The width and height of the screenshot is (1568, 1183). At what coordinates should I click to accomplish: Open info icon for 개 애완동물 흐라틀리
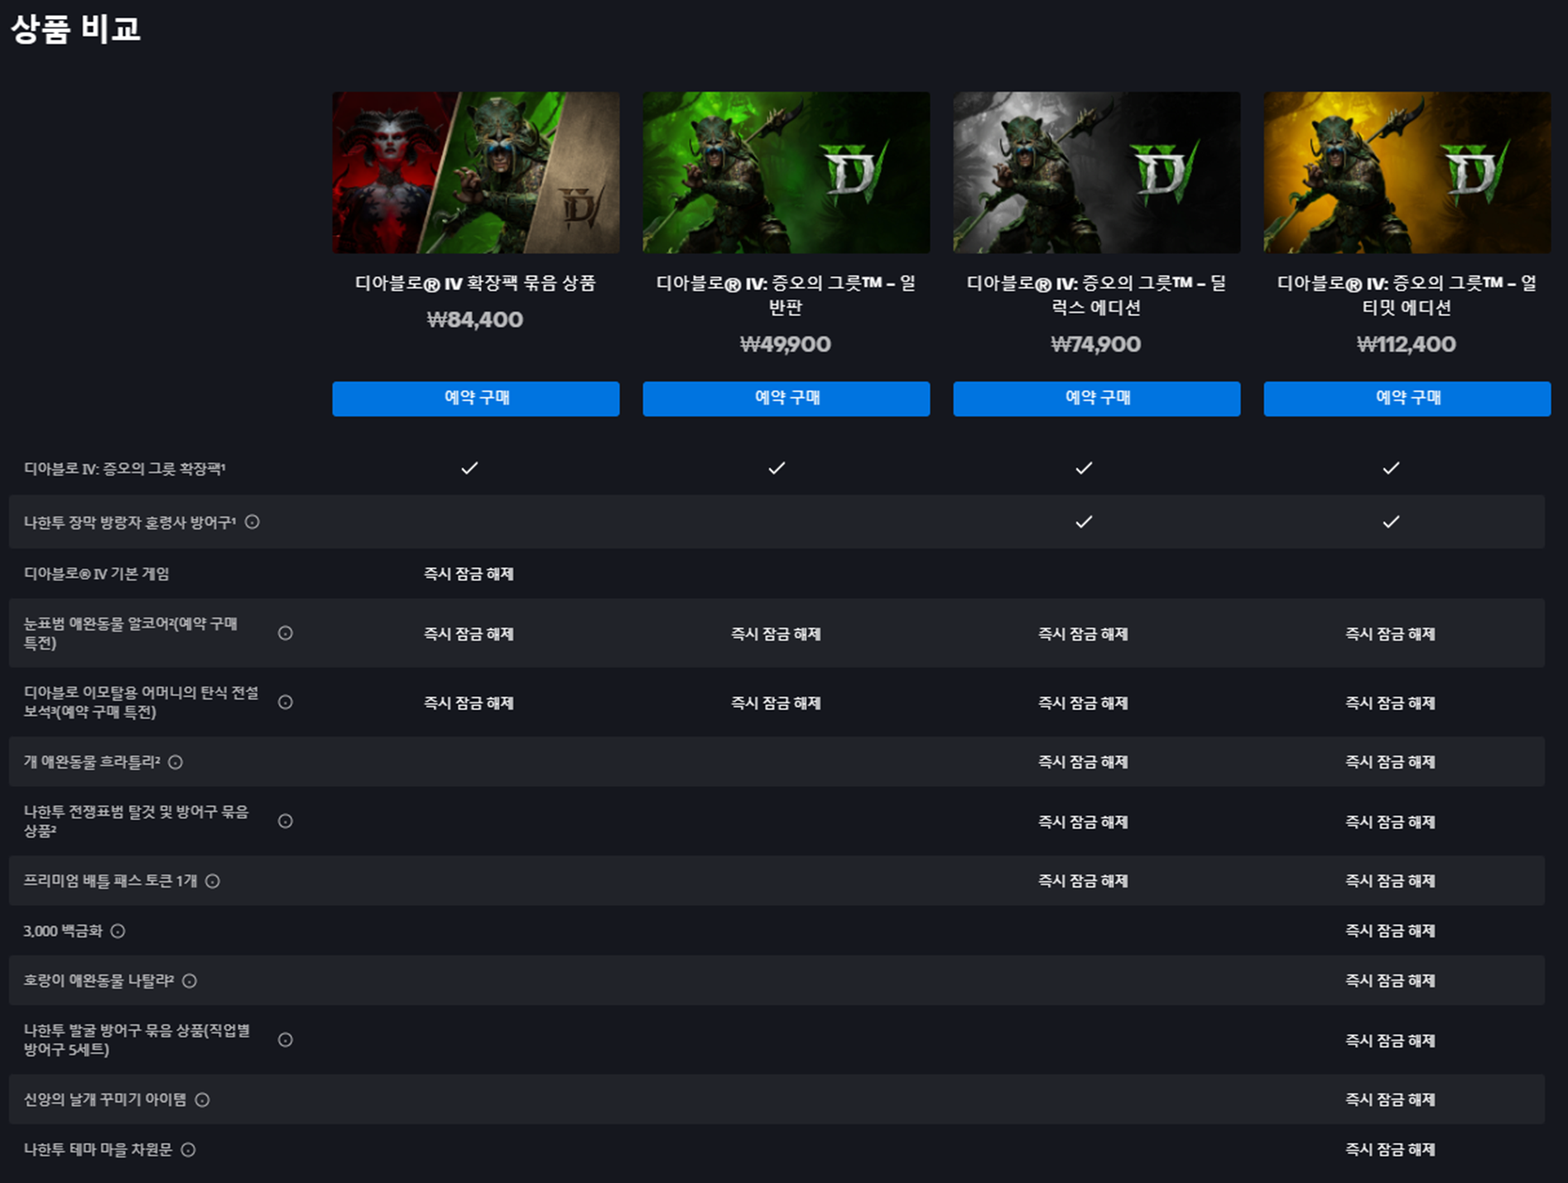pyautogui.click(x=176, y=762)
